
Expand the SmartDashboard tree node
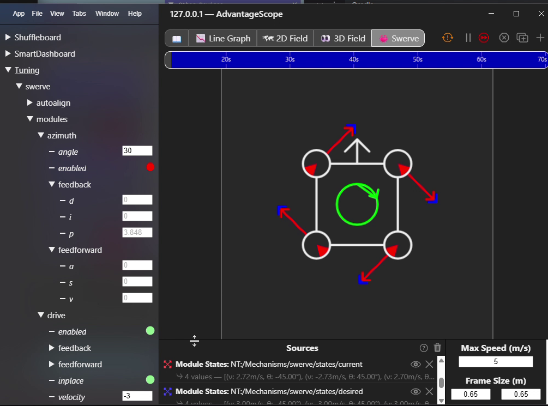[8, 53]
